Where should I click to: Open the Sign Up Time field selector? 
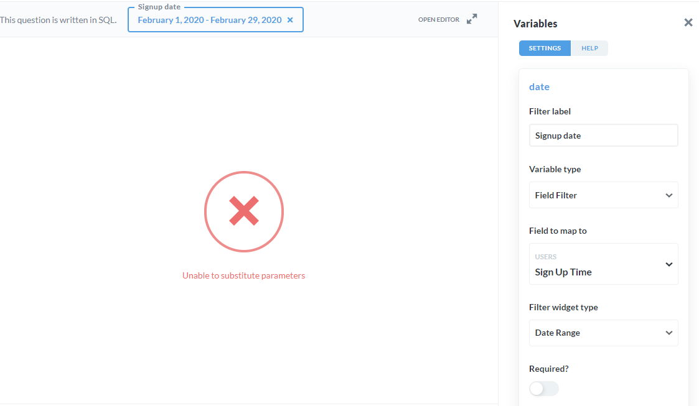coord(603,264)
